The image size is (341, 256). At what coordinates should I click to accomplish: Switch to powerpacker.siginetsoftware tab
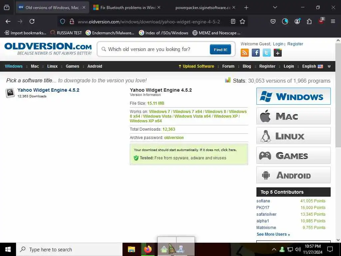(203, 8)
